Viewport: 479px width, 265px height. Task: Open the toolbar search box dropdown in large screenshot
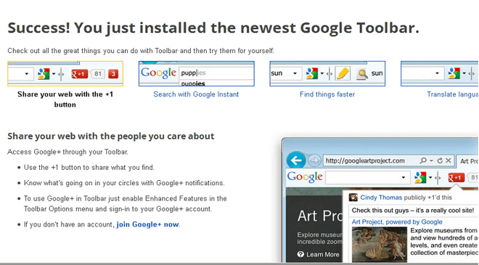(404, 178)
